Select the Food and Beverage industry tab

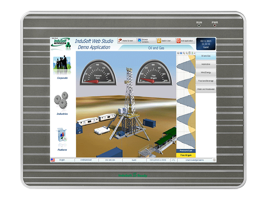pyautogui.click(x=206, y=81)
